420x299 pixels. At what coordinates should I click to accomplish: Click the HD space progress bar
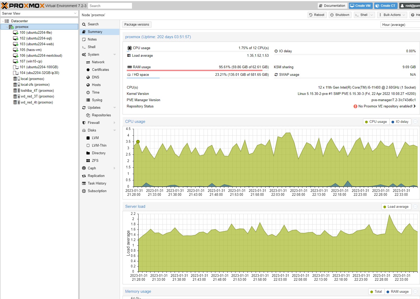tap(198, 78)
